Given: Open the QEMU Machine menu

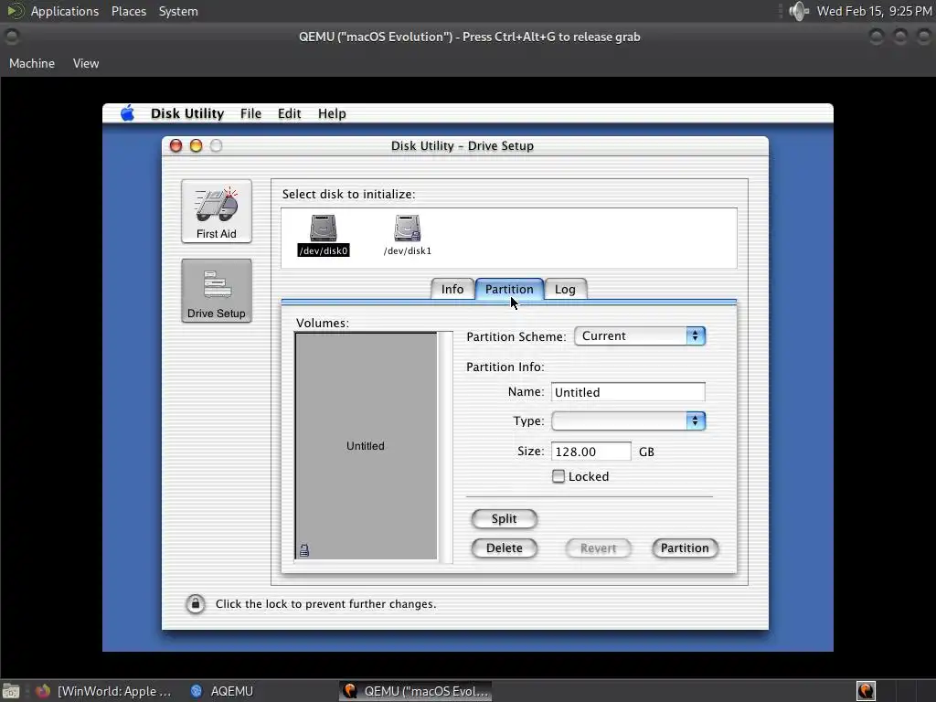Looking at the screenshot, I should (x=32, y=63).
